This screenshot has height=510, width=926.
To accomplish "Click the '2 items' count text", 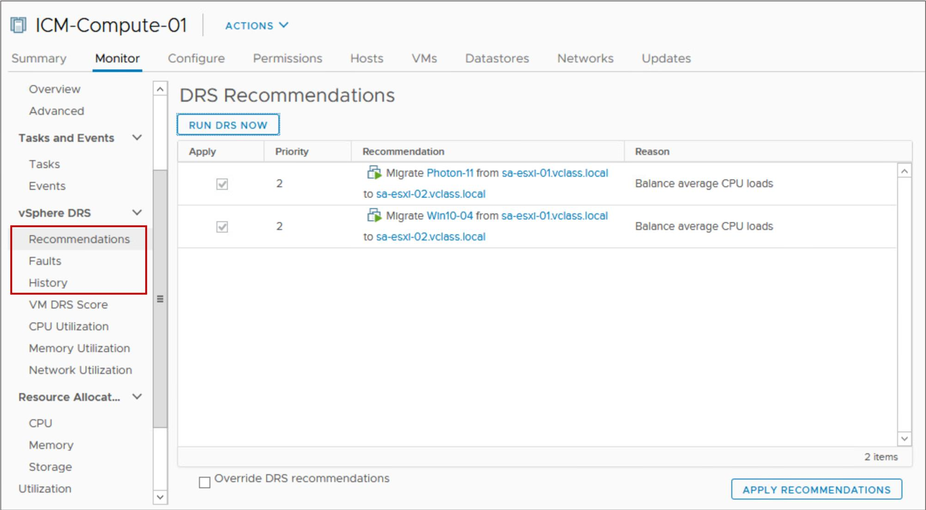I will click(x=881, y=456).
